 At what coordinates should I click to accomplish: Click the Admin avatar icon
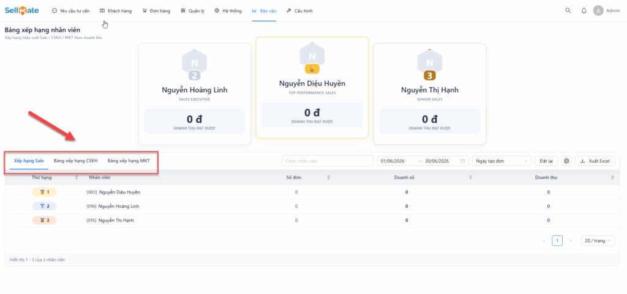click(598, 11)
